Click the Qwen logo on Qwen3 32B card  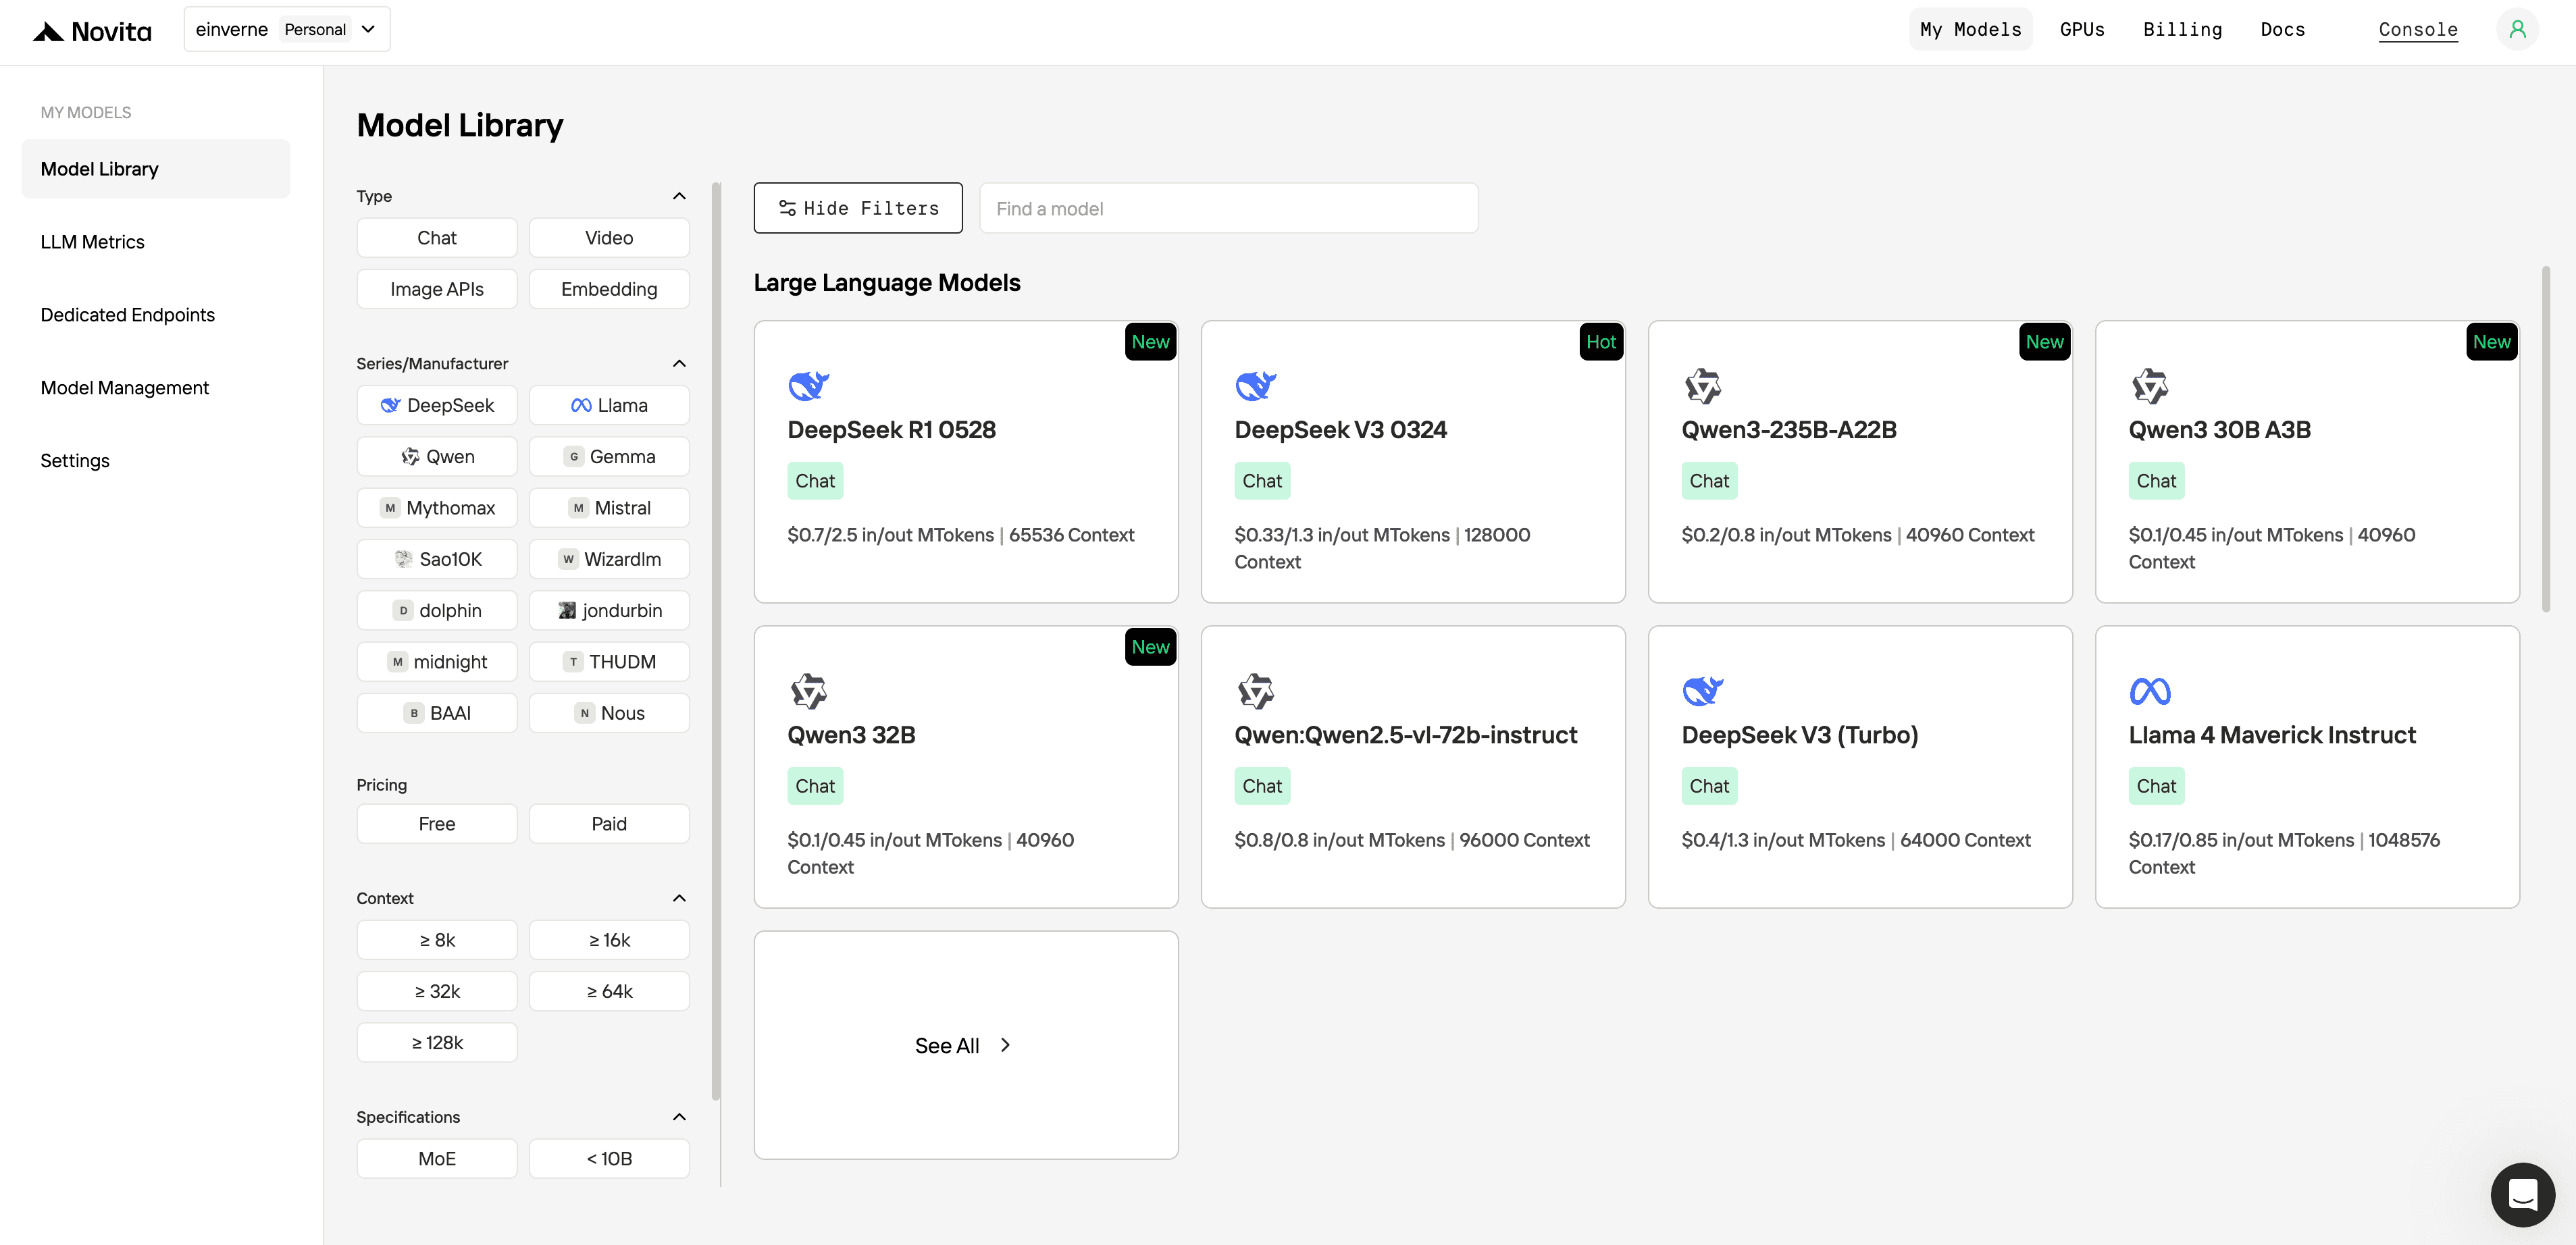808,690
